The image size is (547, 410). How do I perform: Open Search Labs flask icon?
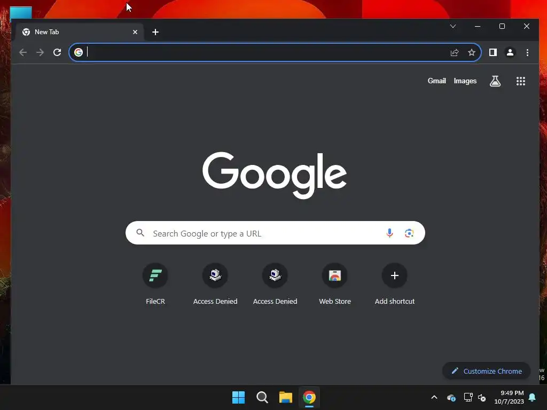(x=495, y=81)
